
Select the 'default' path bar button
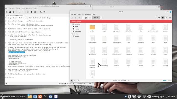[96, 18]
